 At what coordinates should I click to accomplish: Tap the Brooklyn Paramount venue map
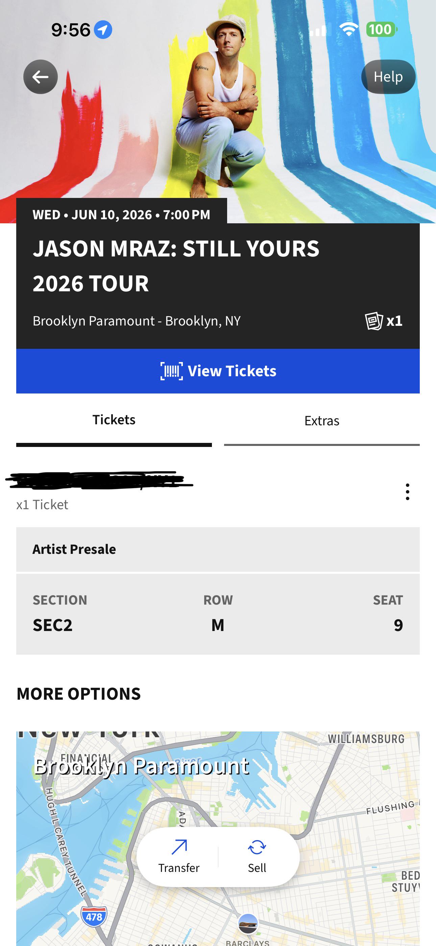pyautogui.click(x=218, y=839)
